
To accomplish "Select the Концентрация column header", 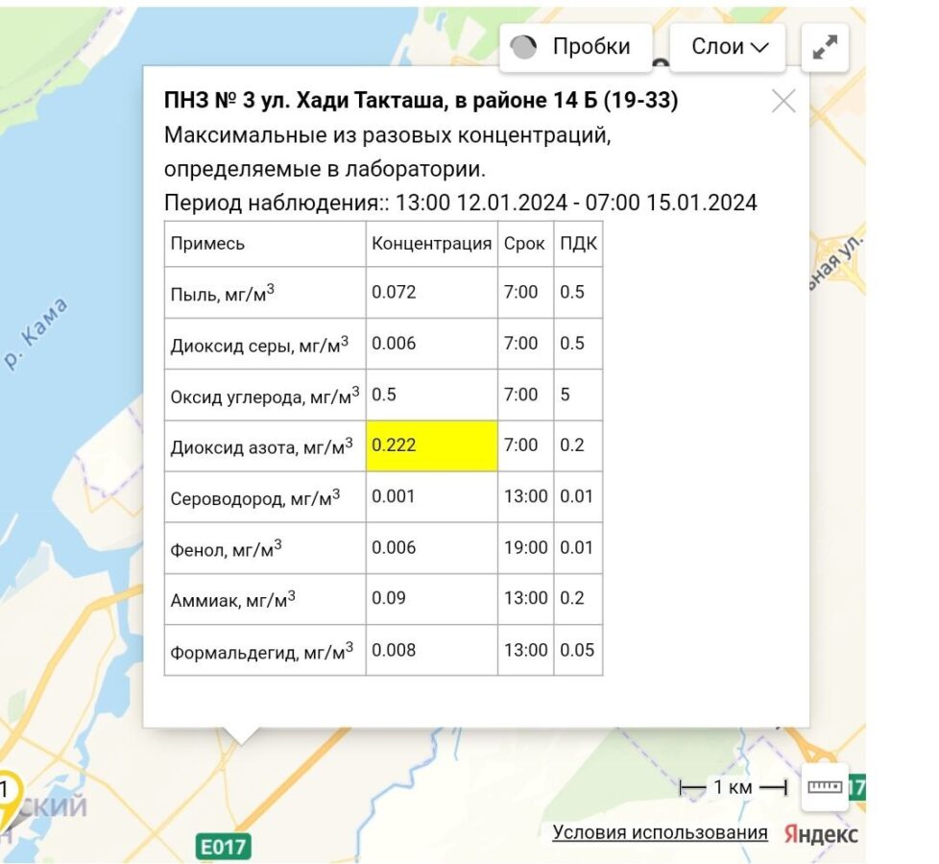I will click(431, 243).
